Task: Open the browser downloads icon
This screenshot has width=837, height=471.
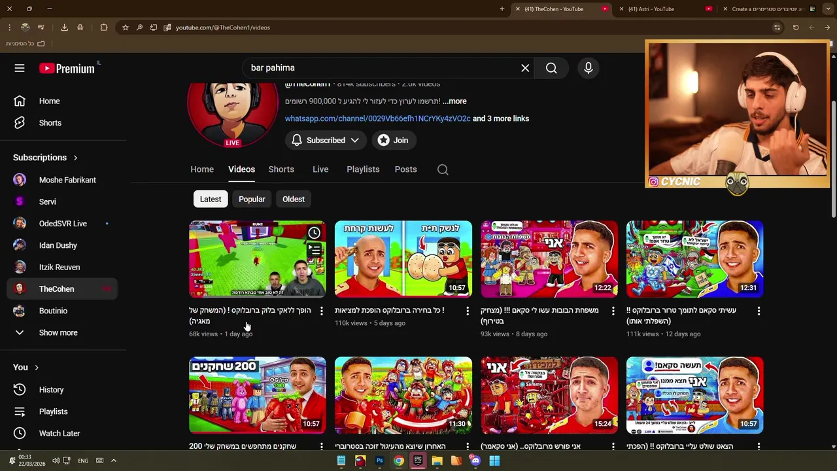Action: (64, 27)
